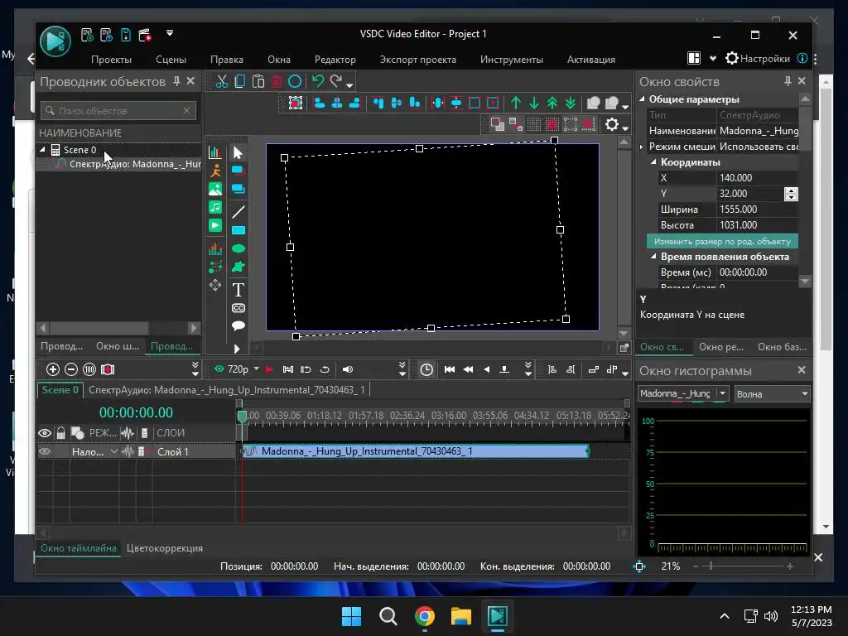Viewport: 848px width, 636px height.
Task: Collapse the Scene 0 tree node
Action: (x=43, y=150)
